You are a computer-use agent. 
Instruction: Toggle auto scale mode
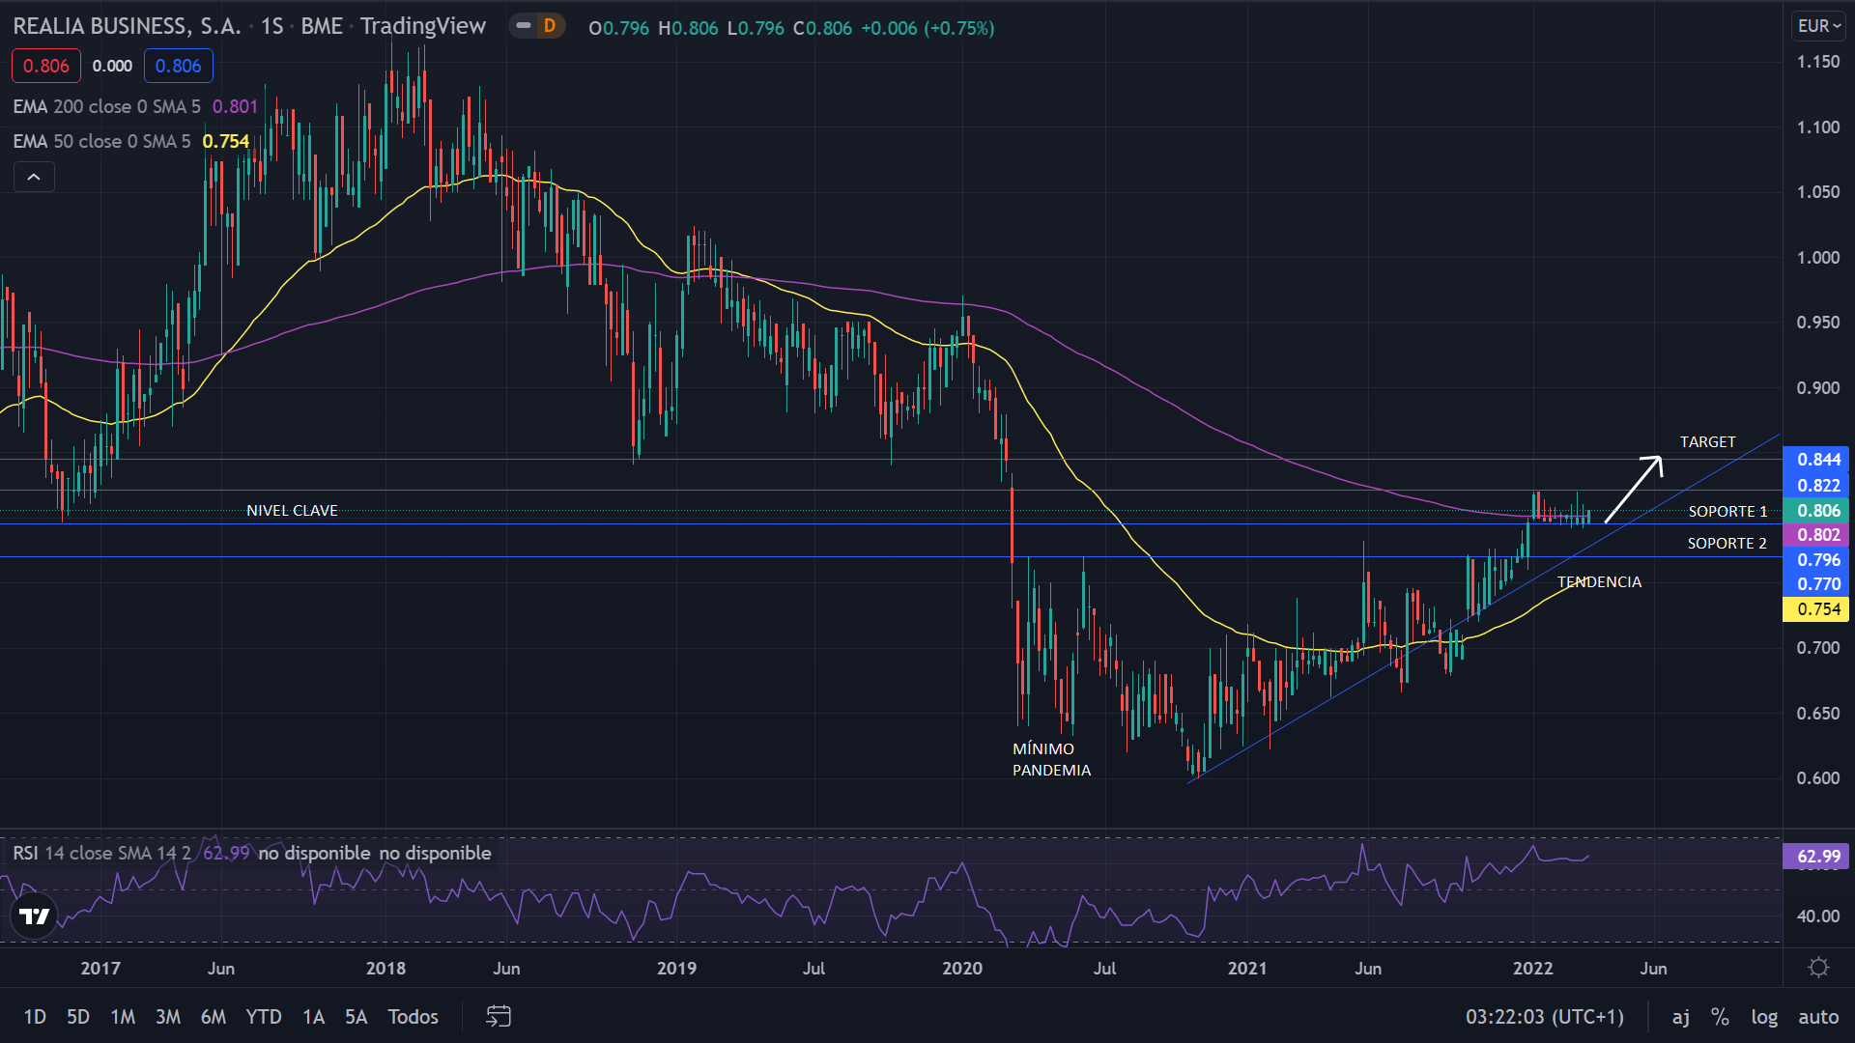(x=1817, y=1016)
